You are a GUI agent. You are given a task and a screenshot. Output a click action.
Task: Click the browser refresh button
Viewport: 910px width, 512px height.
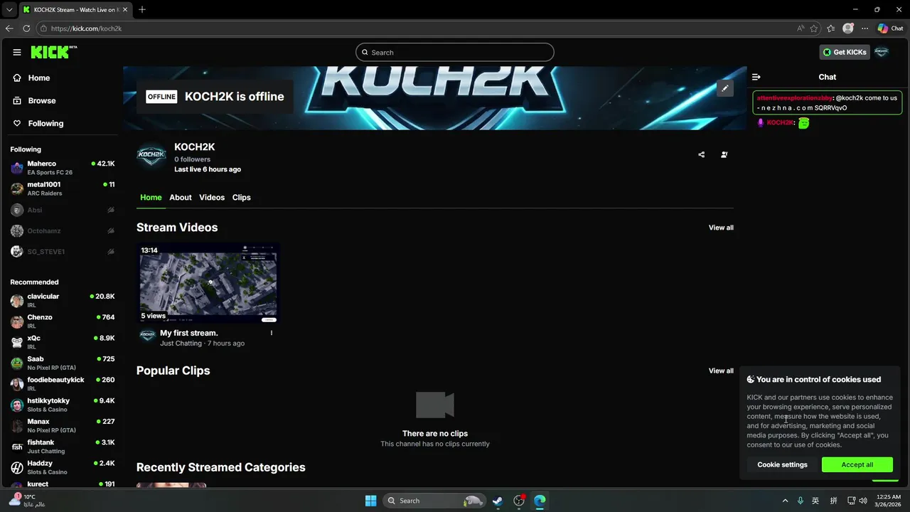click(26, 28)
